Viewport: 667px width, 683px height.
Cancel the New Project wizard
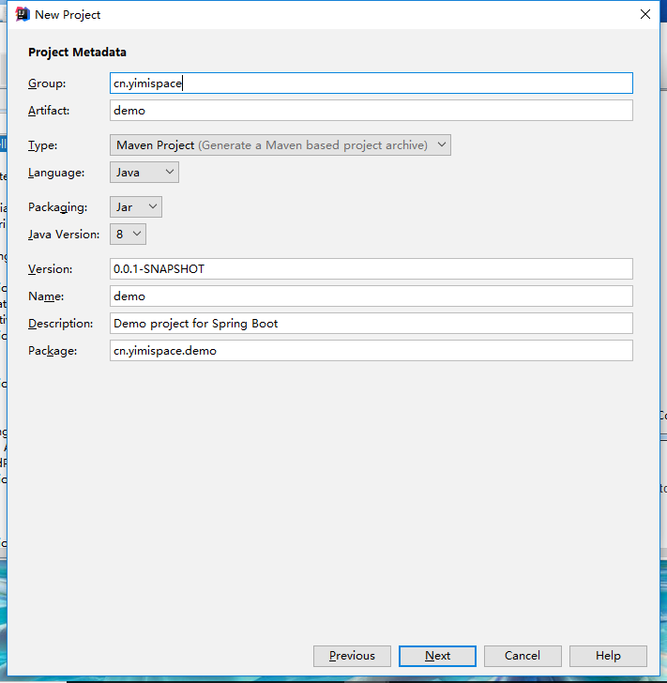pos(523,656)
